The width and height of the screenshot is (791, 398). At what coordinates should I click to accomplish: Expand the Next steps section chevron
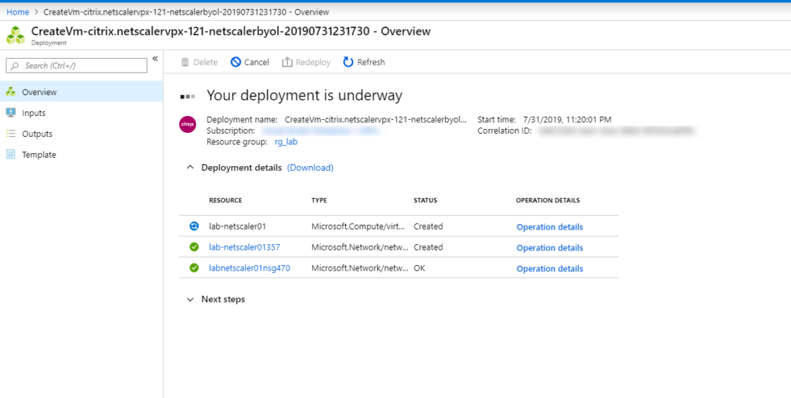pyautogui.click(x=190, y=300)
